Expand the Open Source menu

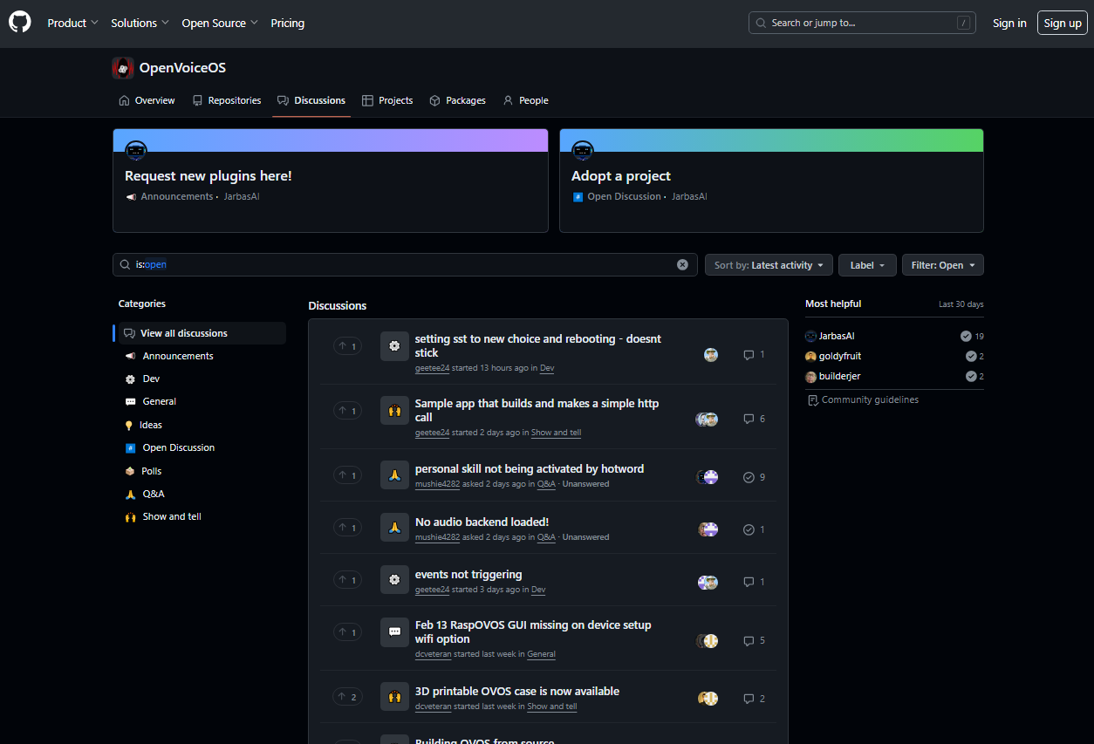[220, 24]
